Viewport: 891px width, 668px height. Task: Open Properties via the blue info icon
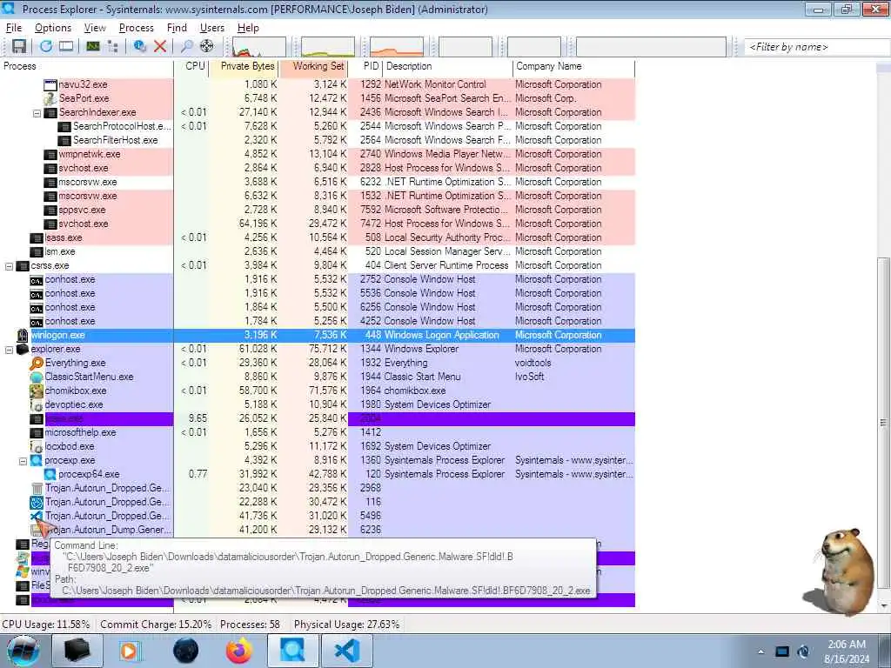[140, 47]
